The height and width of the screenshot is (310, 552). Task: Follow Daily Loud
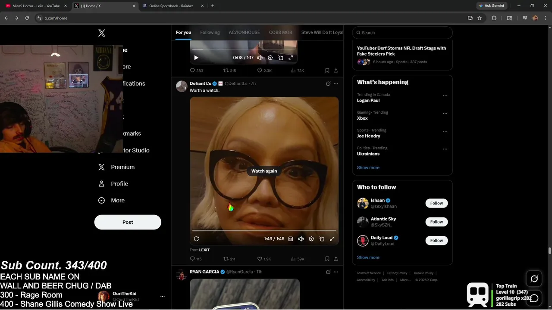[436, 240]
